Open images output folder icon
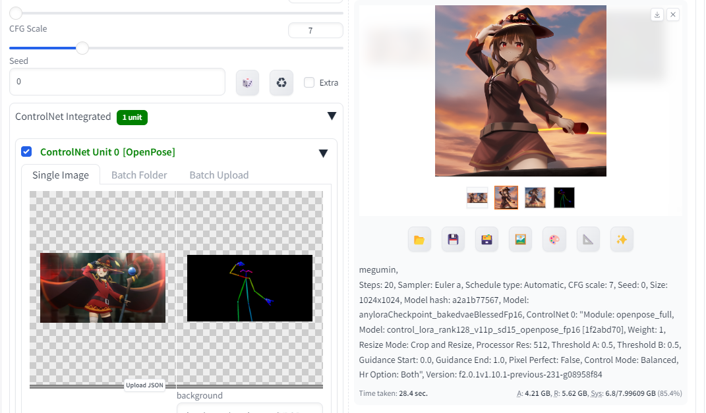This screenshot has height=413, width=706. click(x=419, y=239)
